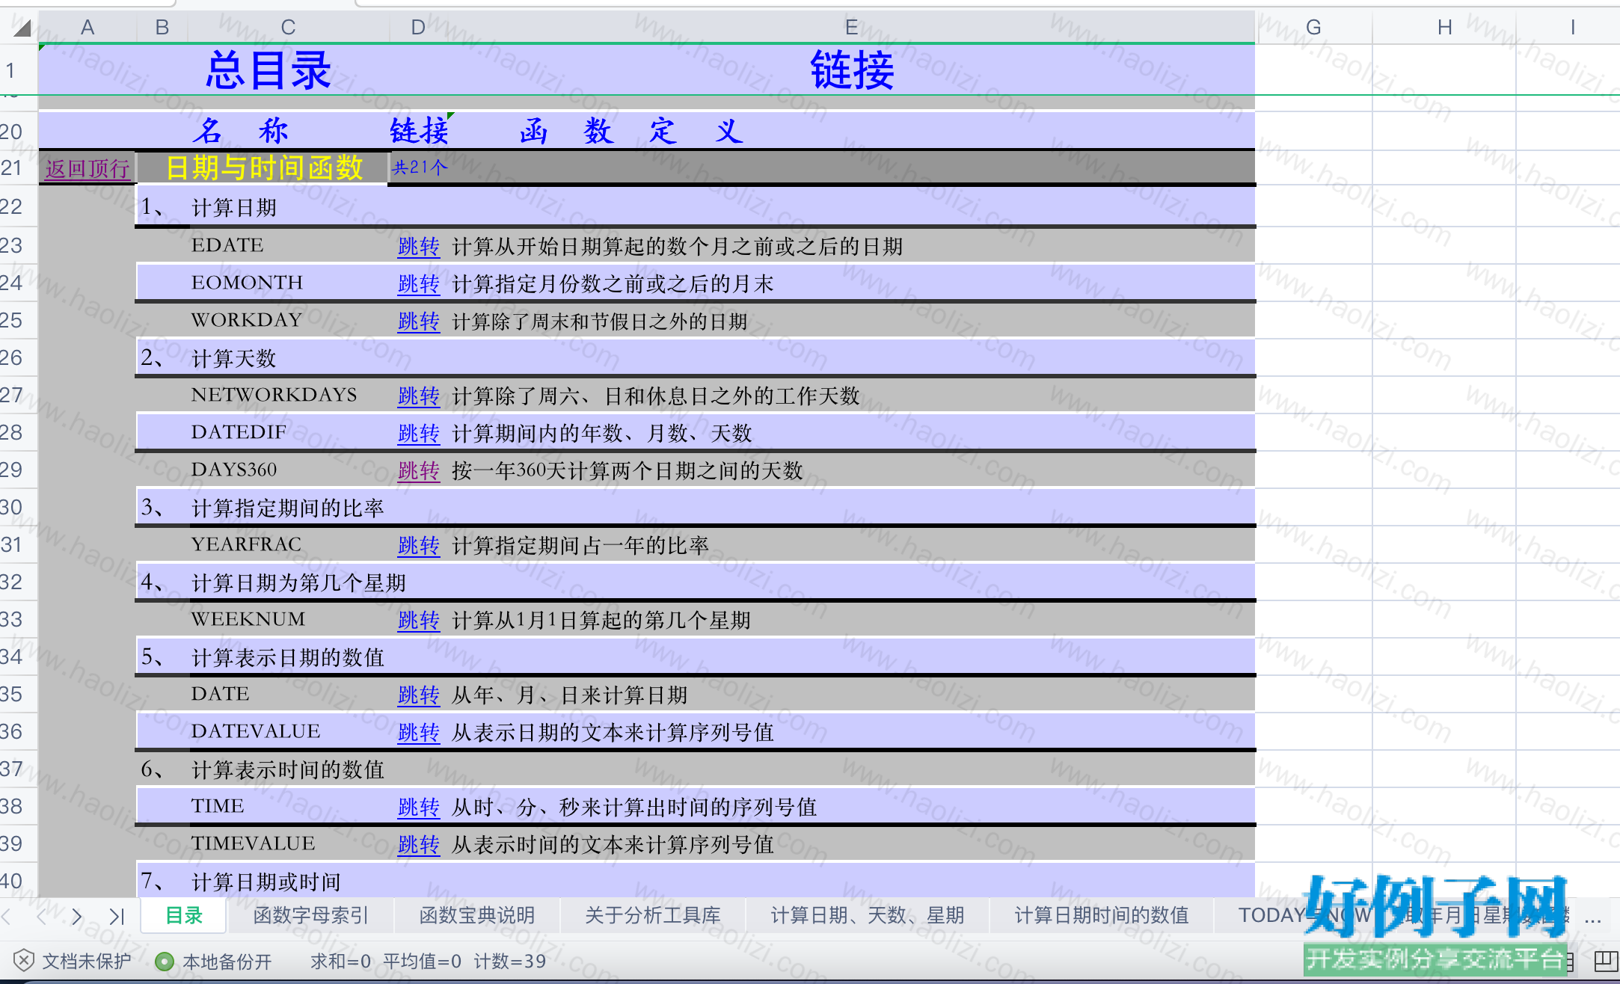This screenshot has height=984, width=1620.
Task: Click the select-all corner triangle
Action: pos(22,28)
